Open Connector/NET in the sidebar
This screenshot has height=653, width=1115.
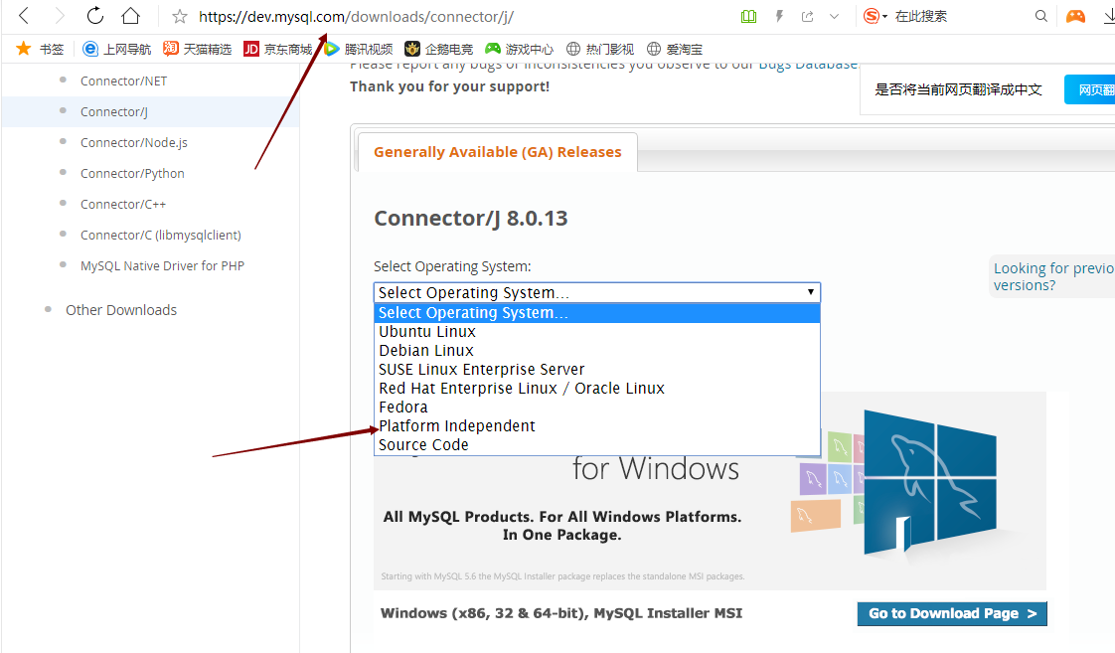(124, 82)
